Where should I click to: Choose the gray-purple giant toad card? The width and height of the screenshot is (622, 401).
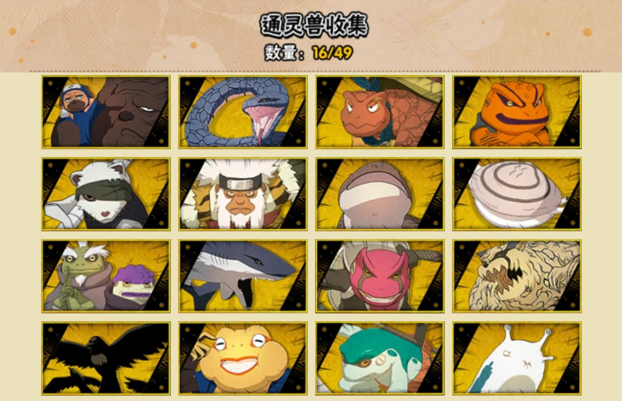coord(379,194)
